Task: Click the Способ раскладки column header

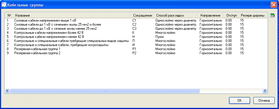Action: [175, 15]
